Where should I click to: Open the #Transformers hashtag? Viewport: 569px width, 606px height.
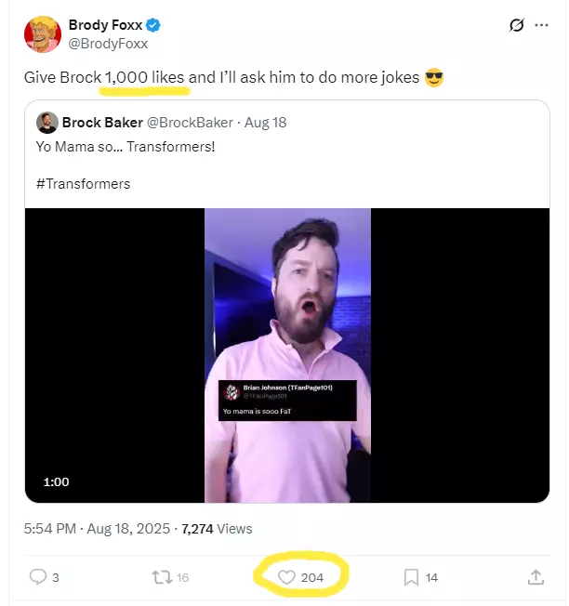click(83, 183)
